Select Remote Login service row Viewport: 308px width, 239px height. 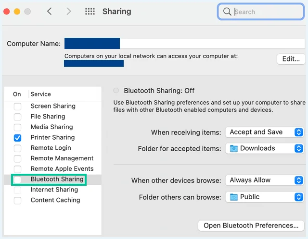click(x=52, y=148)
